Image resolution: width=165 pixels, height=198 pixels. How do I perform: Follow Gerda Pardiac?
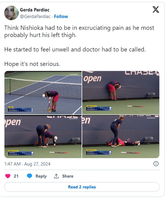[61, 16]
